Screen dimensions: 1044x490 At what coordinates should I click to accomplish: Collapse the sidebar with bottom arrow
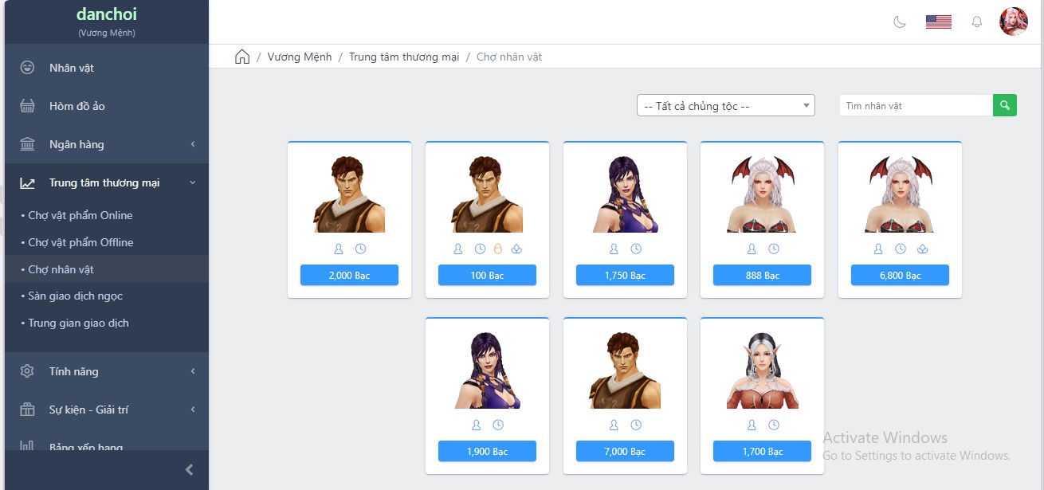pyautogui.click(x=189, y=470)
